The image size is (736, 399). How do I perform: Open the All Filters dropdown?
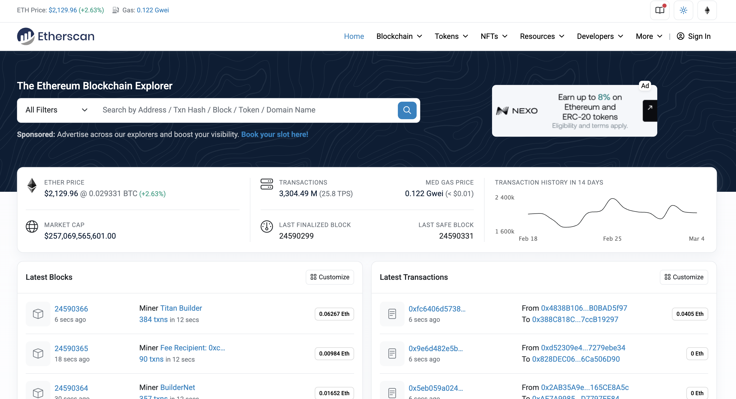(x=56, y=110)
